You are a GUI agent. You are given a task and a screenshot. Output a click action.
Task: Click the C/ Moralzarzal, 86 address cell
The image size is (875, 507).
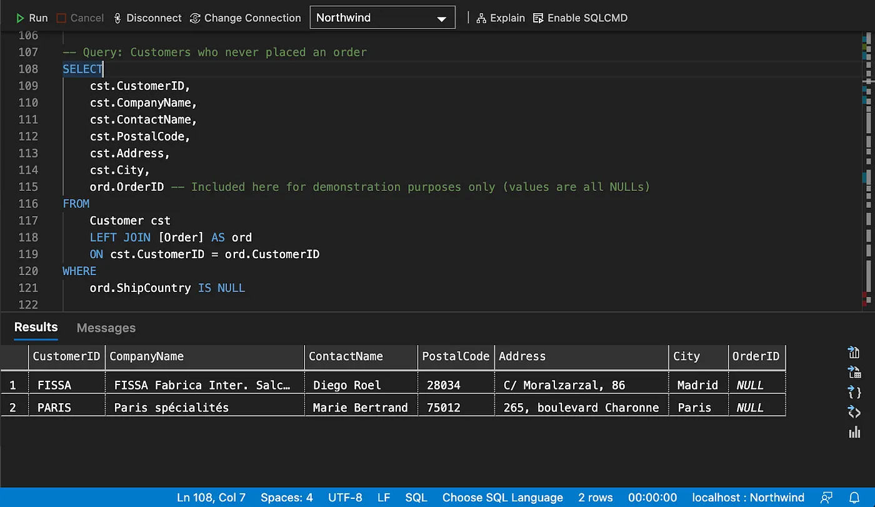point(581,385)
